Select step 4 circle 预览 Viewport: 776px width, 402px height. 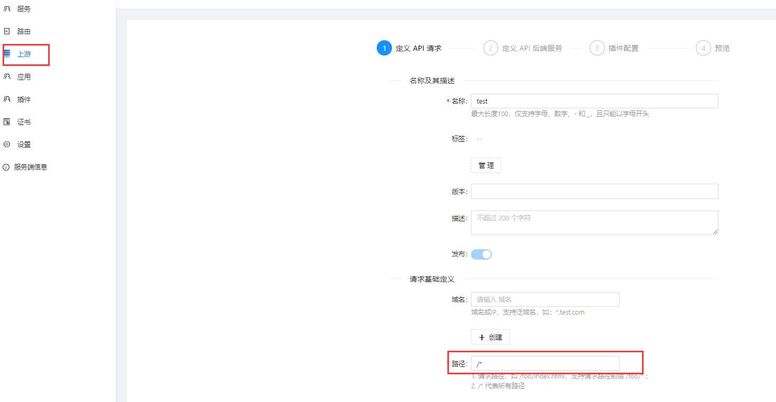pyautogui.click(x=703, y=48)
